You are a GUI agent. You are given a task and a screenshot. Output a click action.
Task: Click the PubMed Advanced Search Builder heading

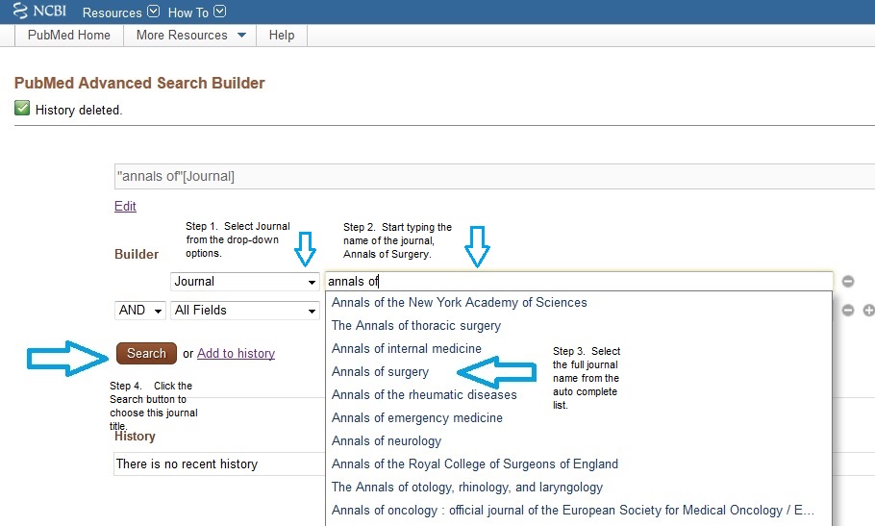[139, 83]
